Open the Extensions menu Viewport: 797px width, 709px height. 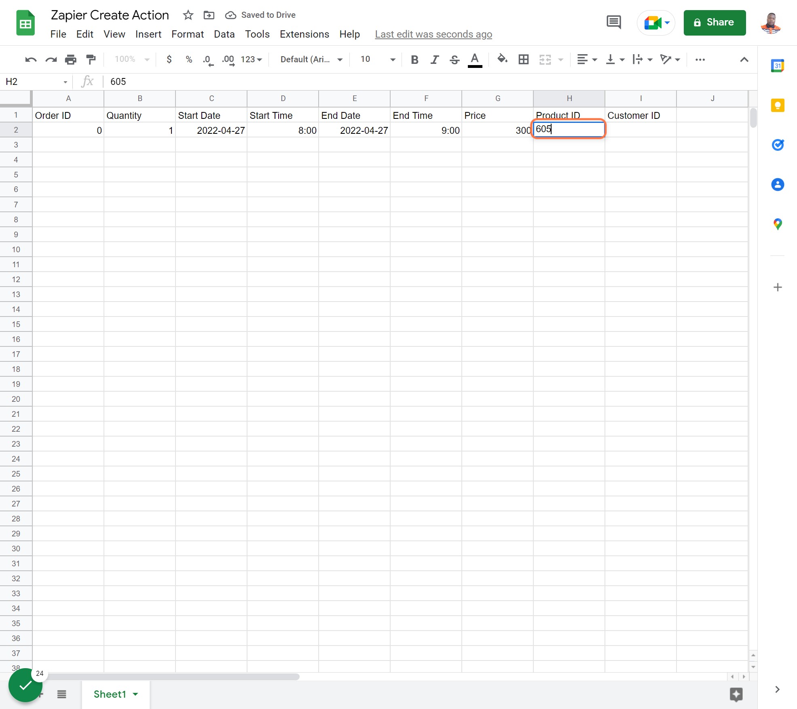tap(304, 34)
